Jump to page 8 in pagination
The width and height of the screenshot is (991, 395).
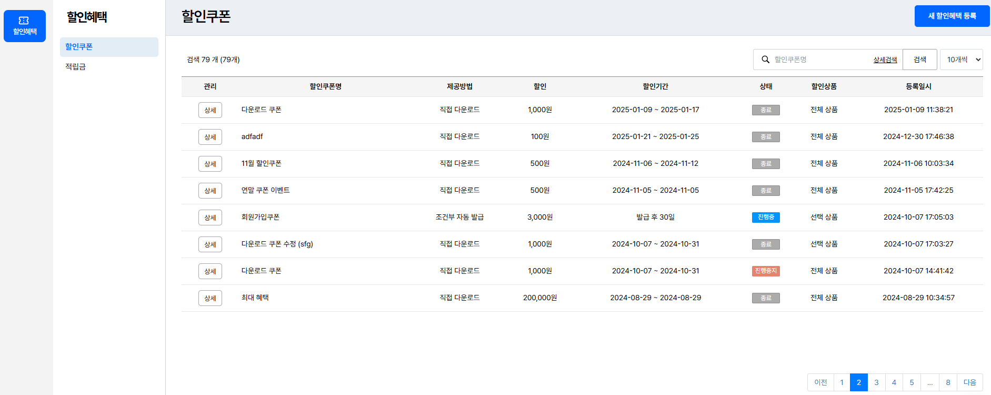(x=948, y=382)
